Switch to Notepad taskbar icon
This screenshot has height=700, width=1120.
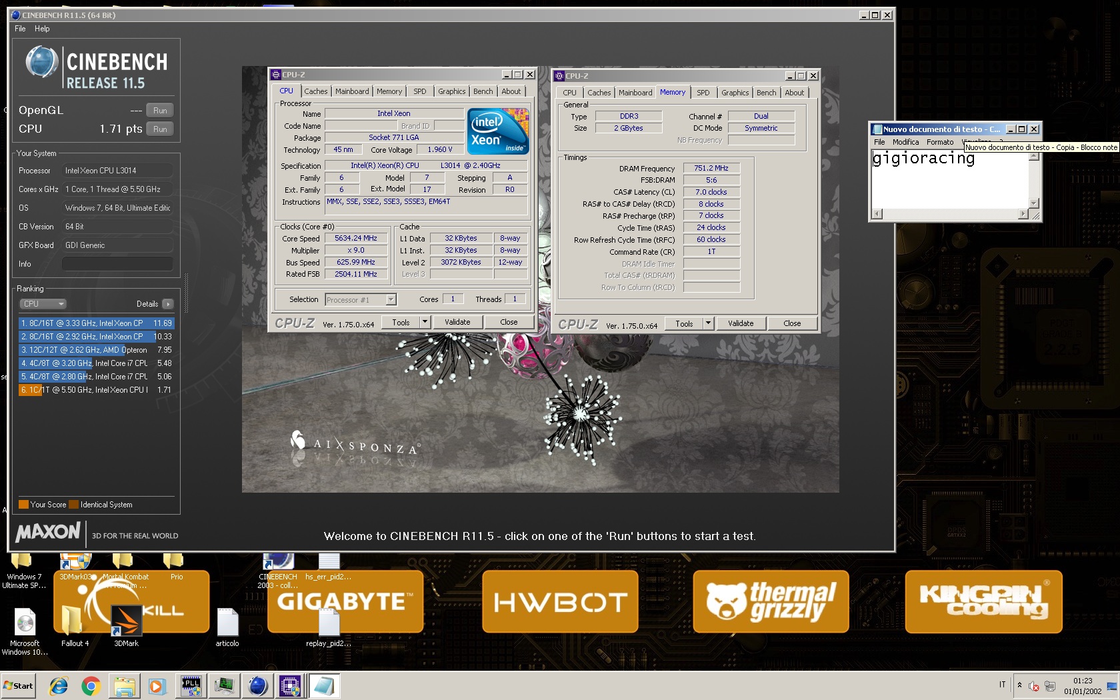[x=324, y=686]
